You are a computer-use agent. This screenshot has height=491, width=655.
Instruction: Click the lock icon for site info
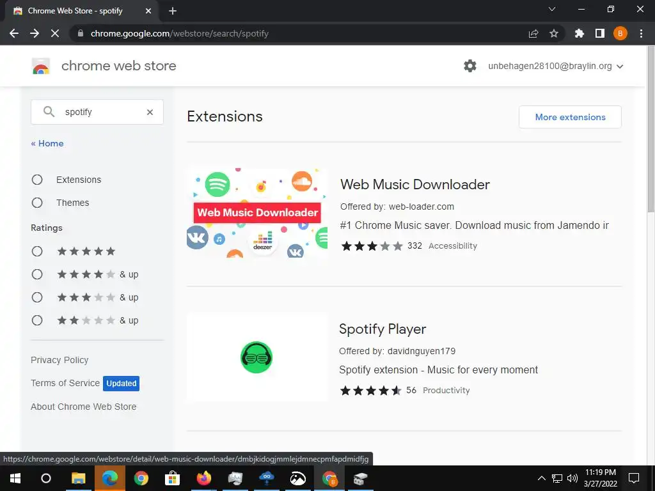tap(81, 33)
